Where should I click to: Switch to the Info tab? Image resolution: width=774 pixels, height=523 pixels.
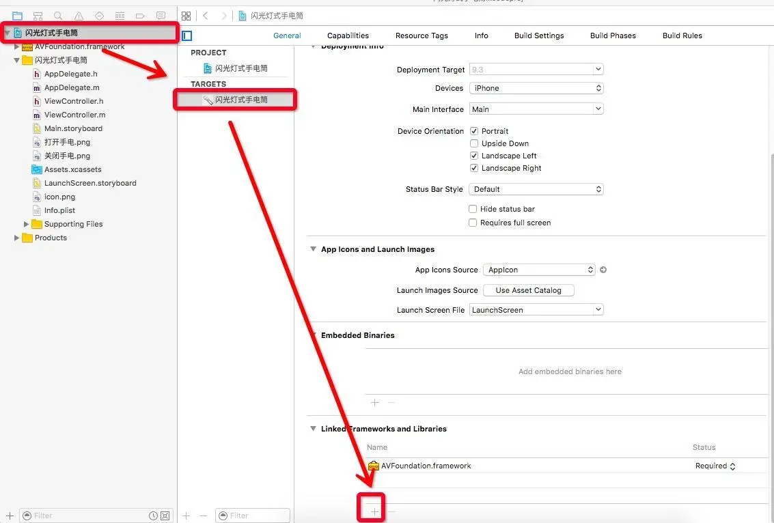pyautogui.click(x=482, y=36)
